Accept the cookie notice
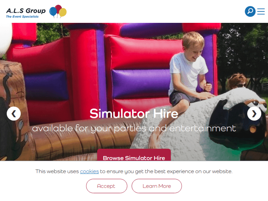Screen dimensions: 268x201 106,186
